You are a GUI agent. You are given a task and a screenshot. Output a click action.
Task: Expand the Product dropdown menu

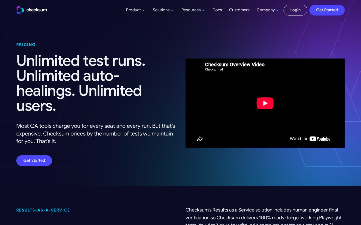pos(135,10)
